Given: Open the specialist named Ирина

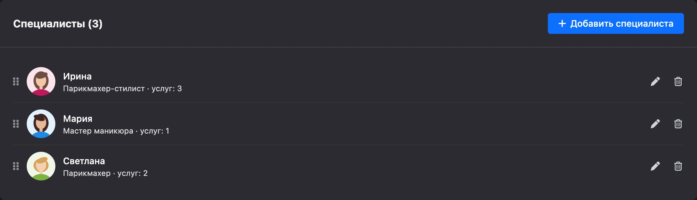Looking at the screenshot, I should [x=77, y=76].
